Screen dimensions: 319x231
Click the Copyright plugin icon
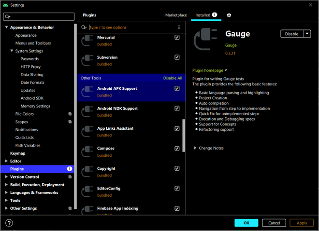(x=87, y=171)
